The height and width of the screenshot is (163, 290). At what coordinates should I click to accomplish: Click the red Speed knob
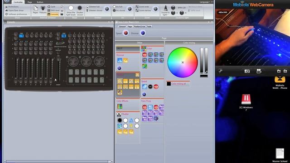tap(126, 33)
